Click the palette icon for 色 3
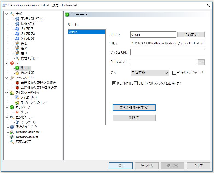Screen dimensions: 214x173 pyautogui.click(x=17, y=53)
